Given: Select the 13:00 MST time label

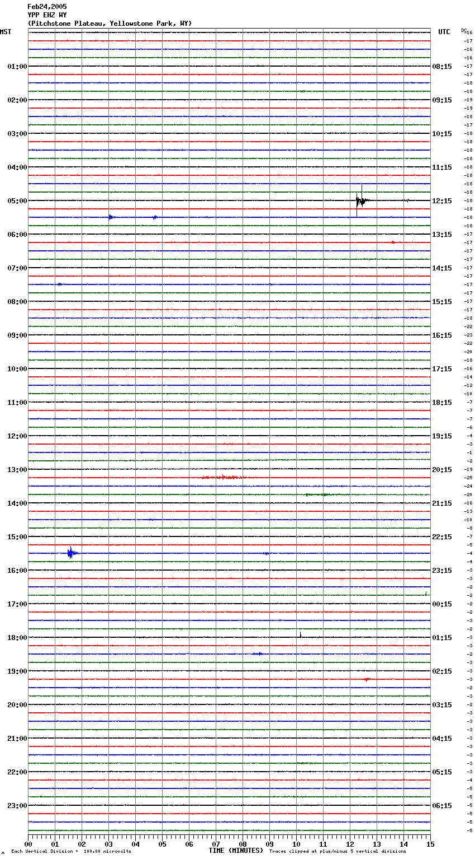Looking at the screenshot, I should tap(17, 470).
